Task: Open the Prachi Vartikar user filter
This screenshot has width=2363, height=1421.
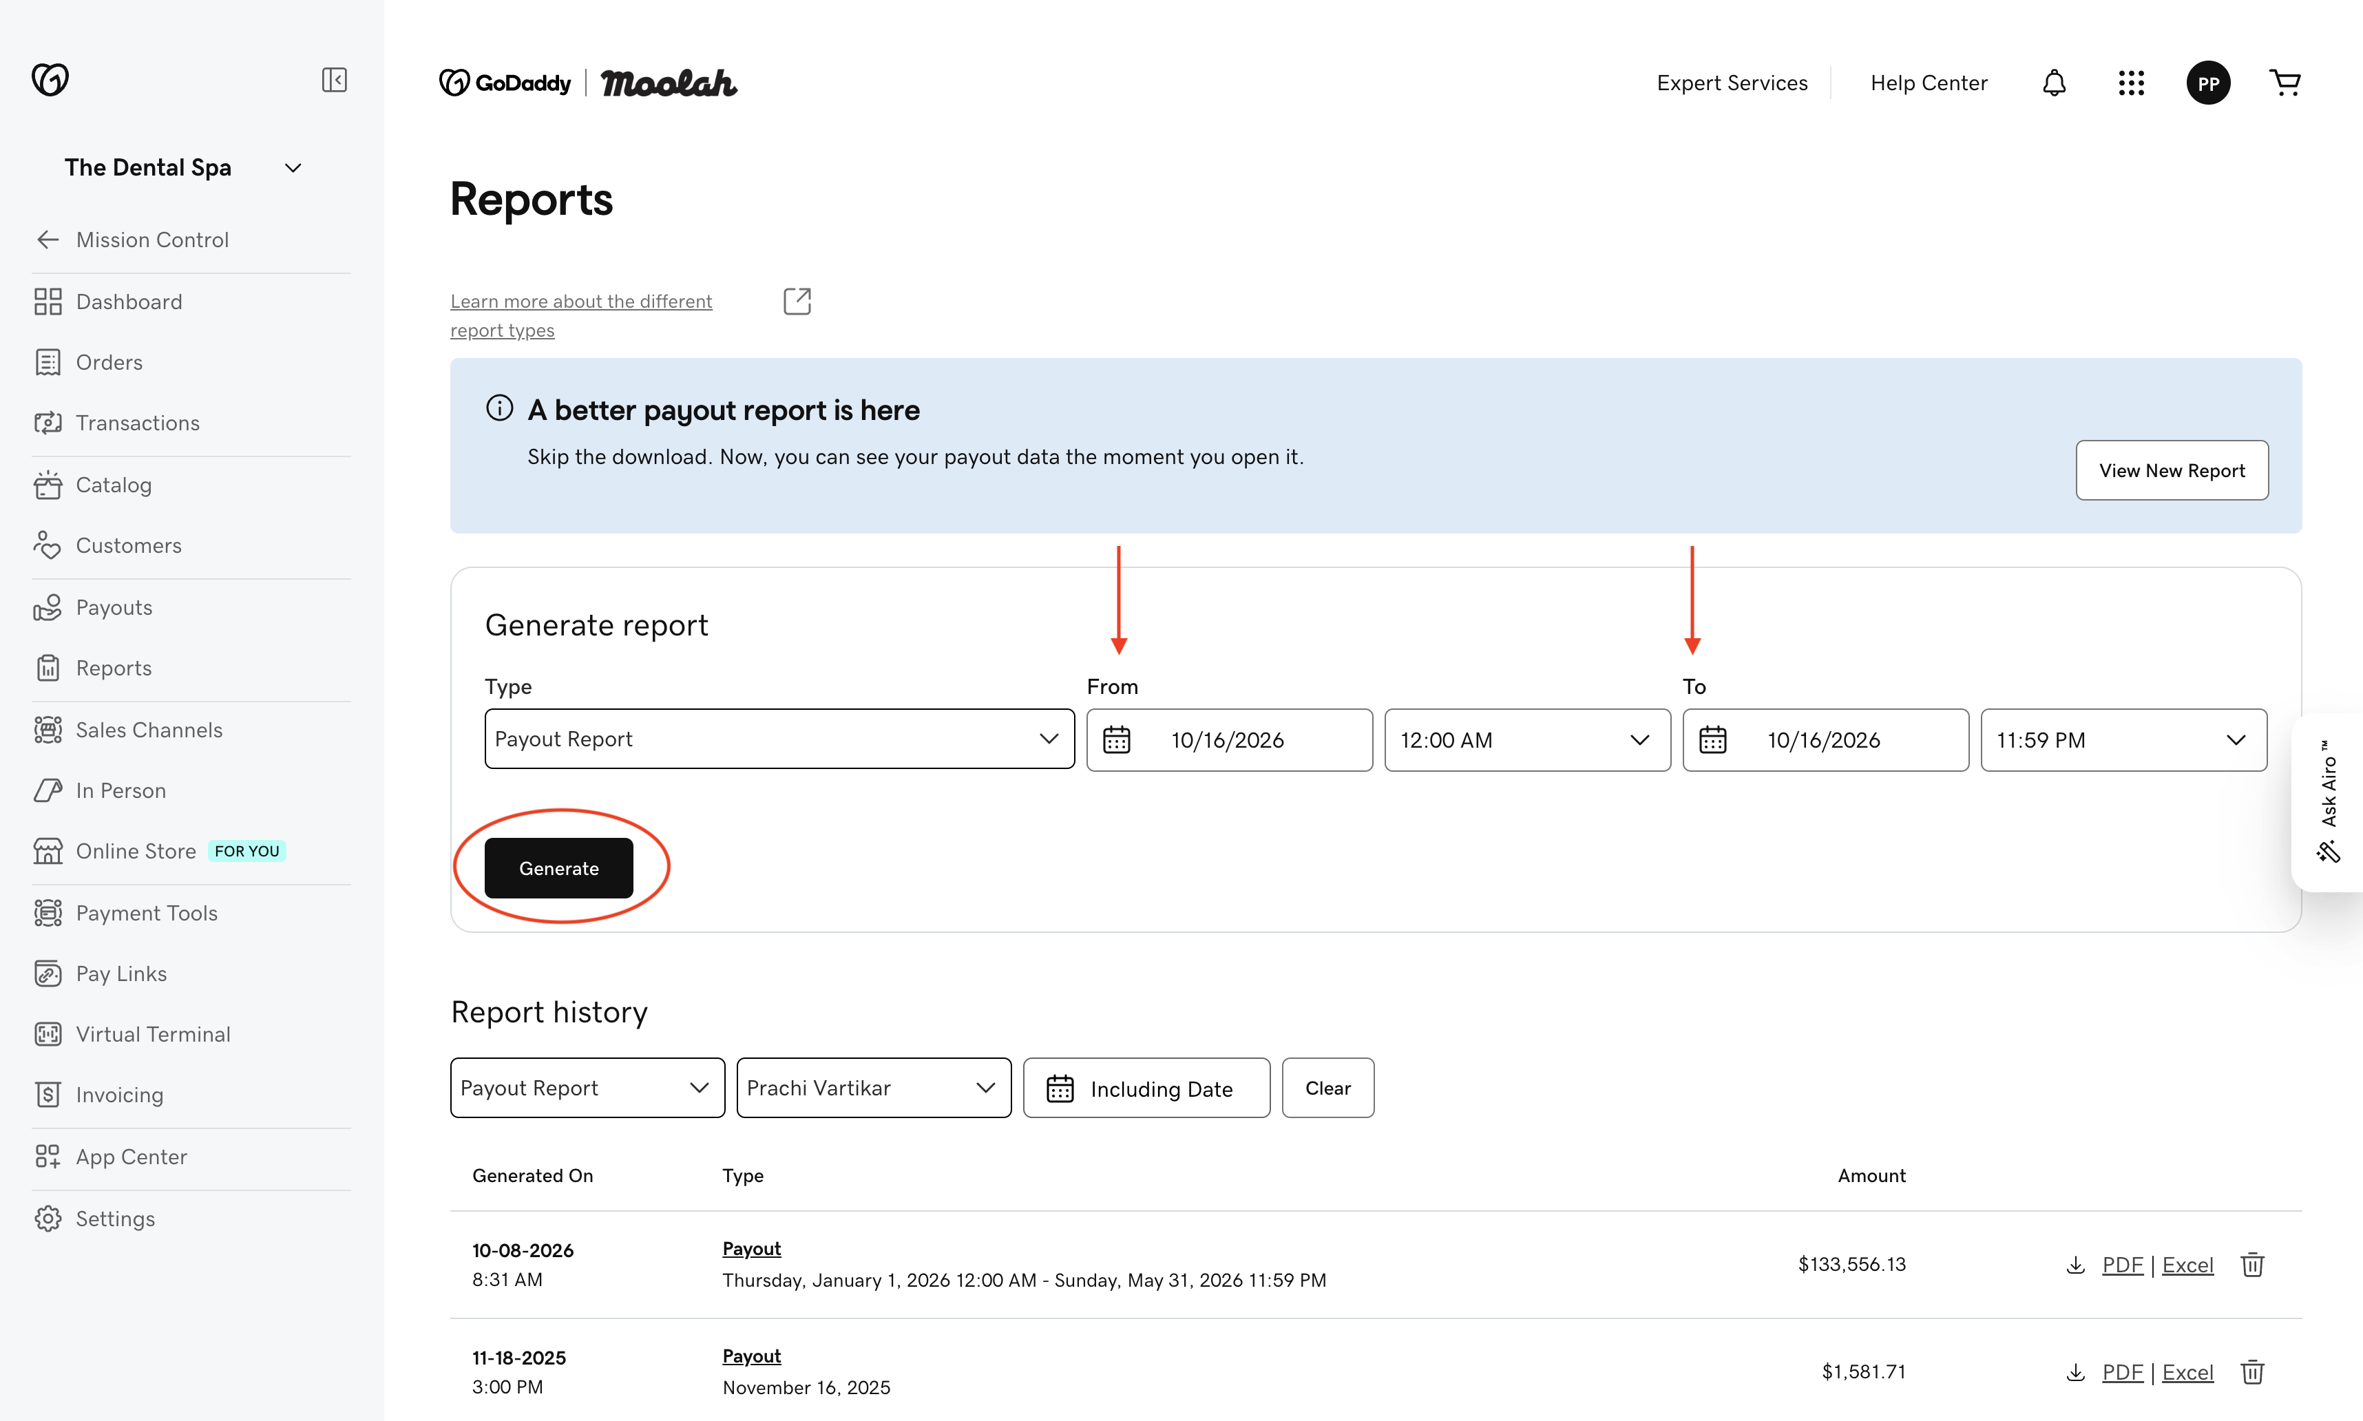Action: [873, 1088]
